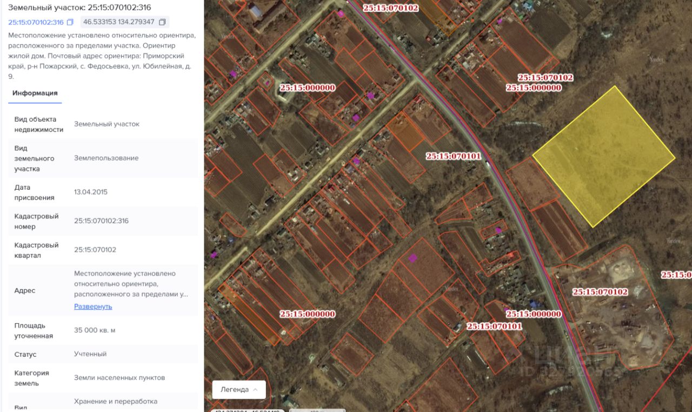Select the 'Земли населенных пунктов' value
This screenshot has width=692, height=412.
click(119, 378)
